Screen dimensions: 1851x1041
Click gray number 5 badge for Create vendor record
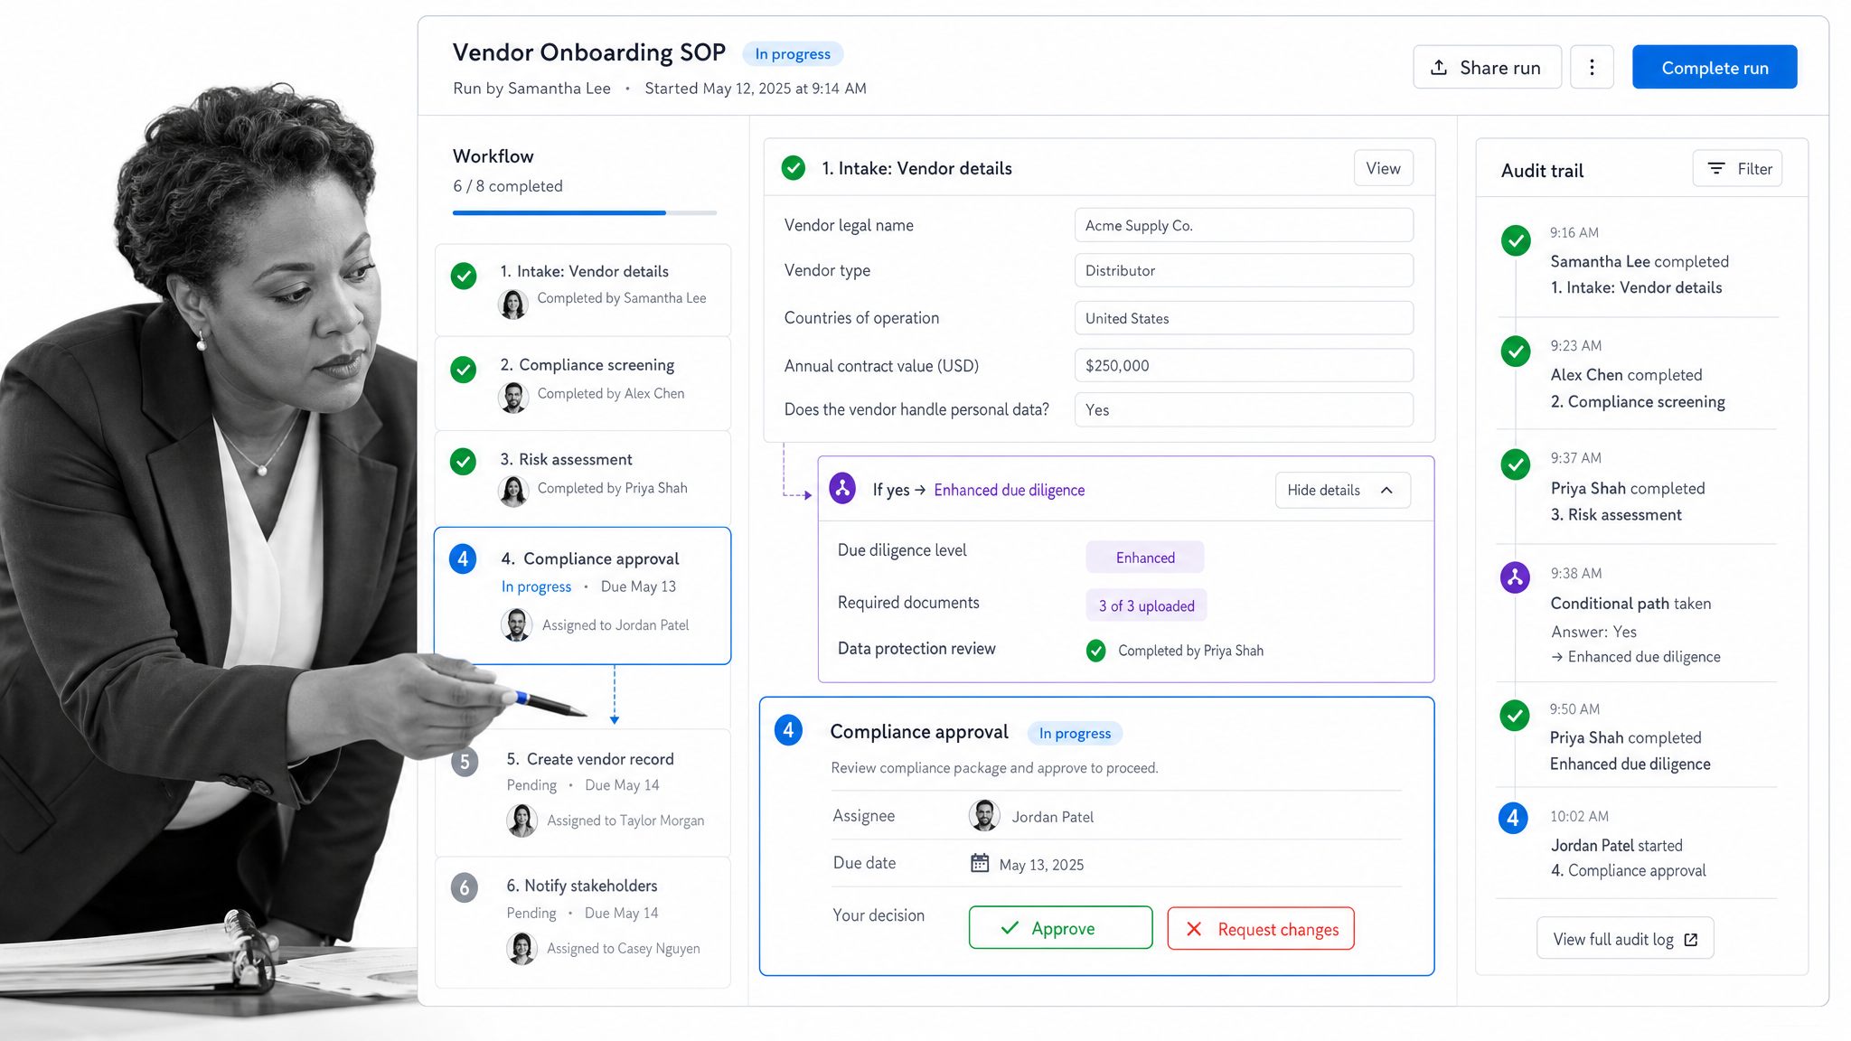465,762
